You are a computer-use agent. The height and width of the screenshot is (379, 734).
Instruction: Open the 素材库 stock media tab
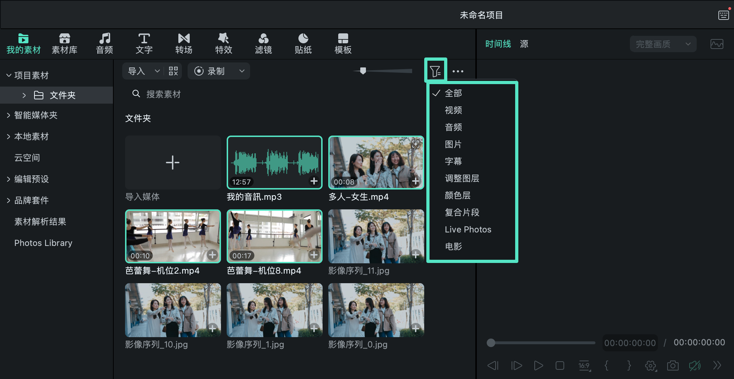[x=64, y=44]
